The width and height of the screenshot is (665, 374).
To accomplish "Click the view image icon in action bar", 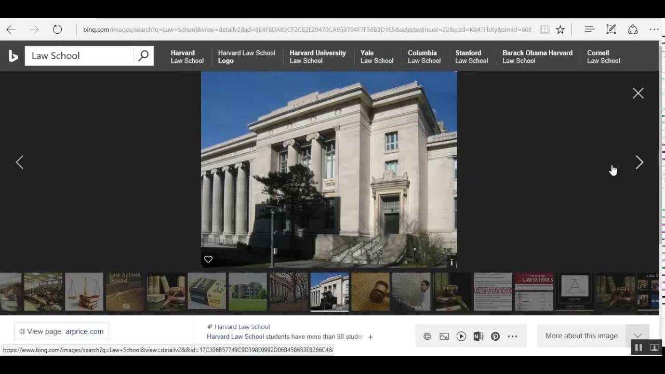I will point(444,337).
